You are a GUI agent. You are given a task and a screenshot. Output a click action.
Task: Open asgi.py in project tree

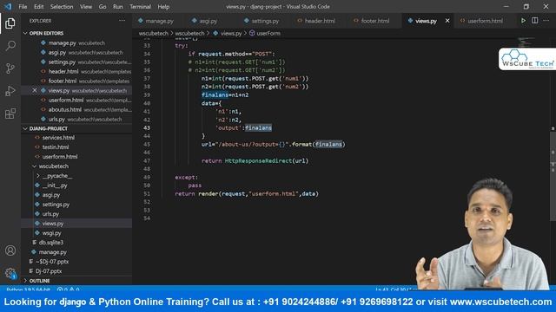coord(76,195)
